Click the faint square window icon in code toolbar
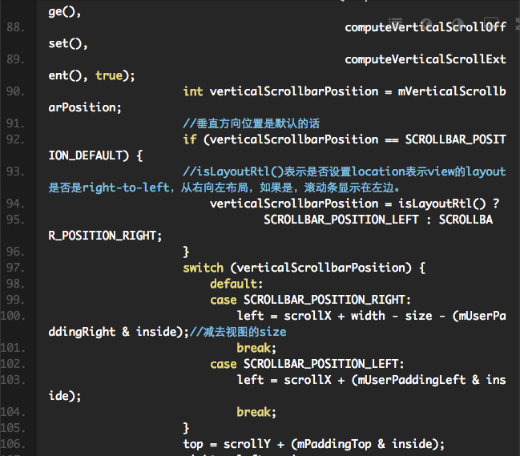Screen dimensions: 520x456 491,23
